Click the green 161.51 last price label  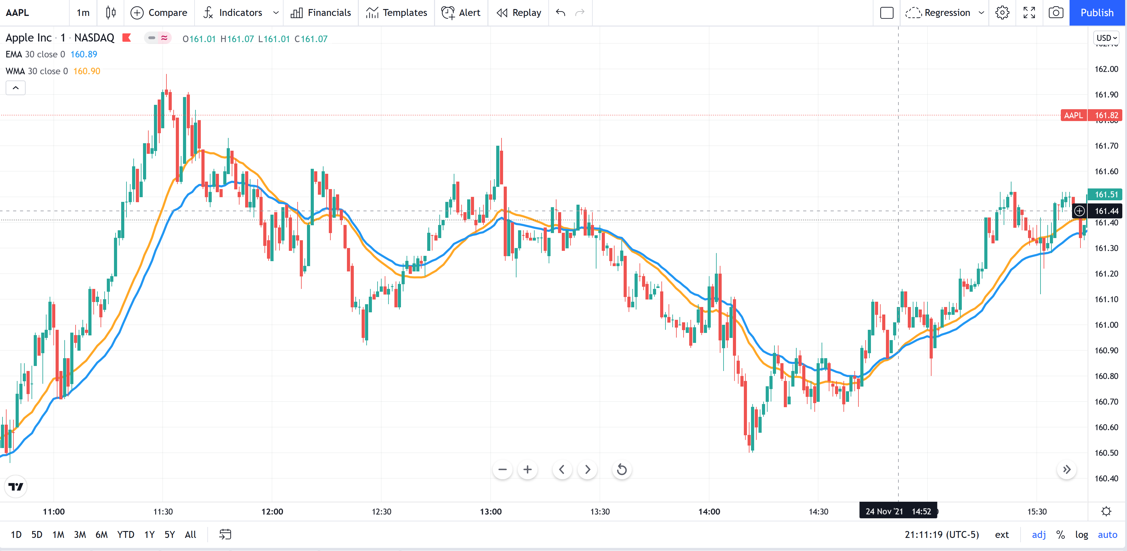point(1105,194)
